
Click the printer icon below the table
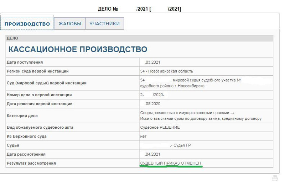(x=275, y=178)
